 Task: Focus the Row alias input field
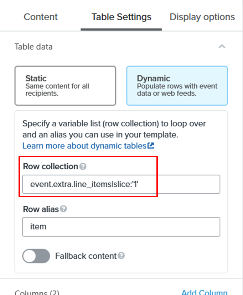121,227
